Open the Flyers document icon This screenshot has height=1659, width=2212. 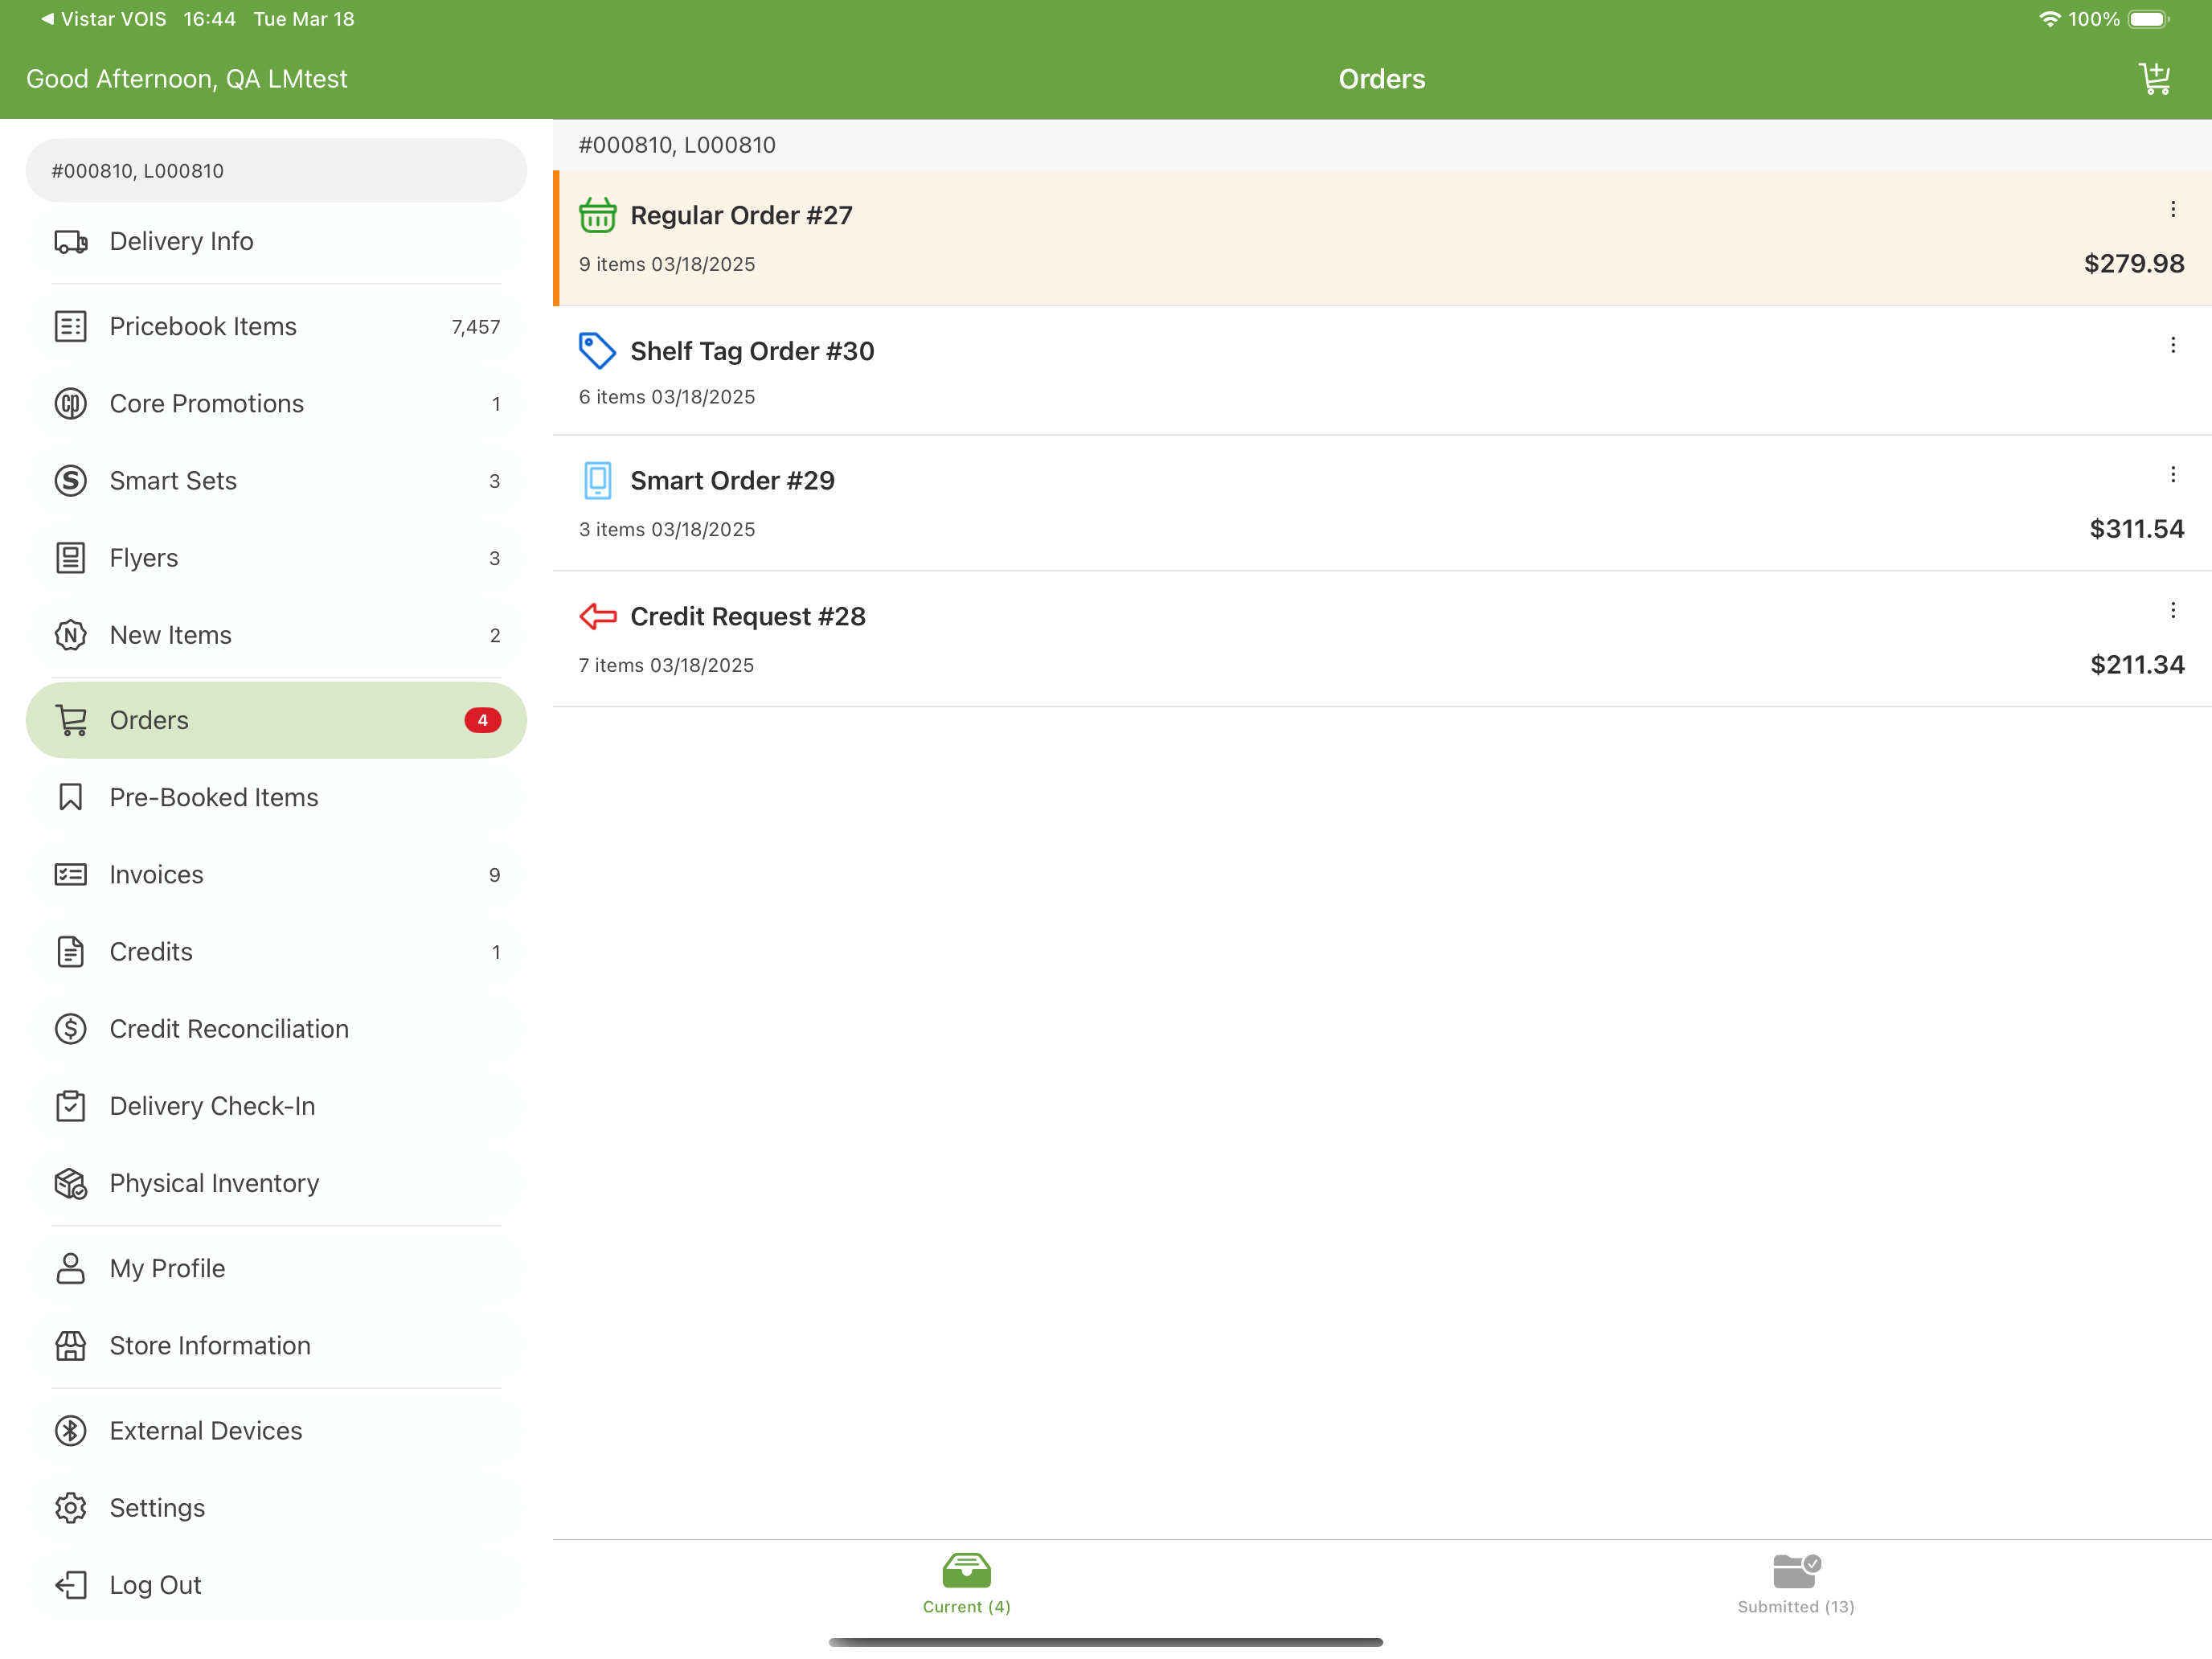click(70, 558)
